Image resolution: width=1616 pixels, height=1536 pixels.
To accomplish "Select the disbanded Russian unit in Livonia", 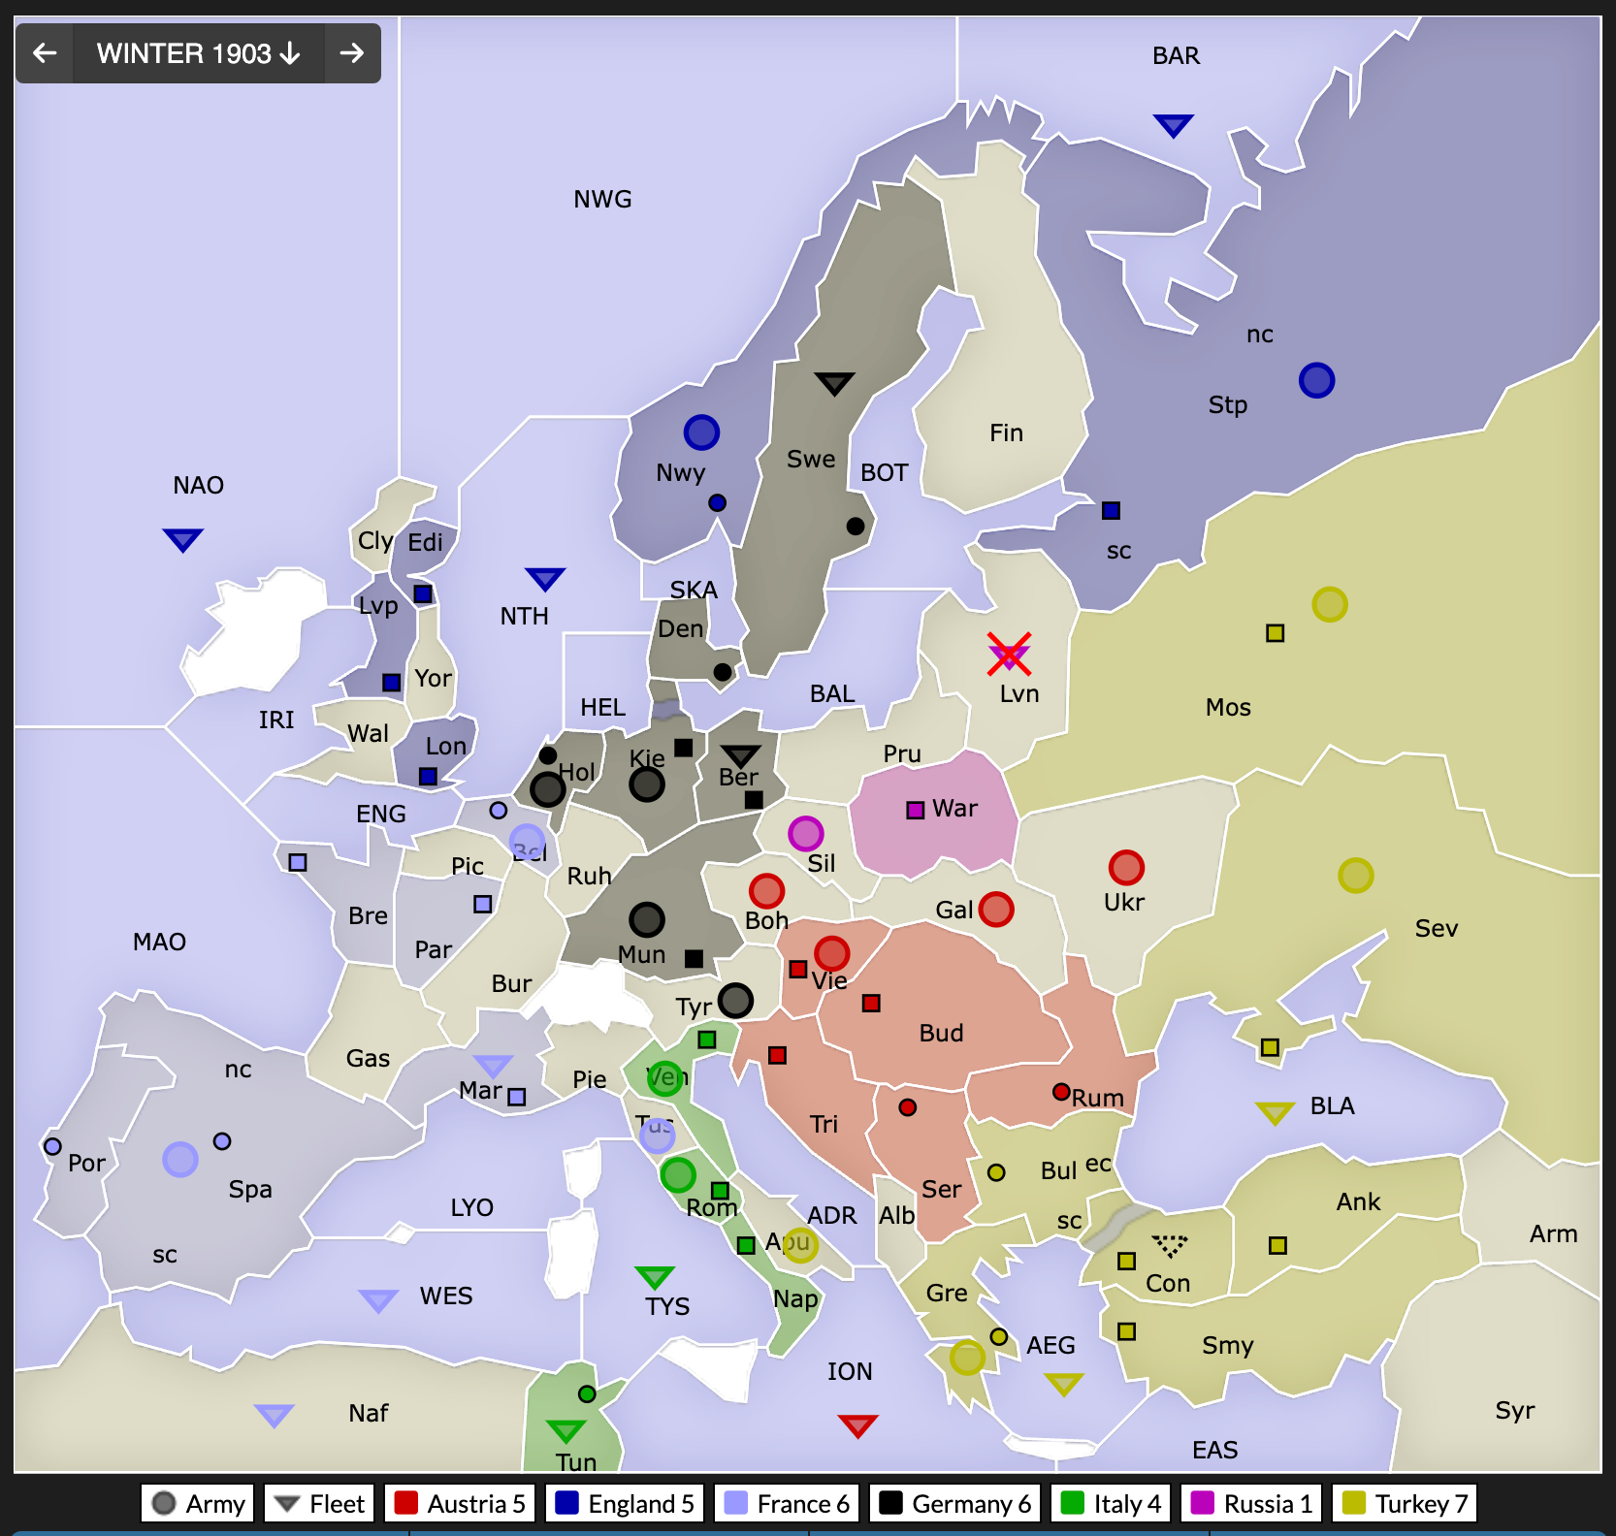I will coord(1009,655).
